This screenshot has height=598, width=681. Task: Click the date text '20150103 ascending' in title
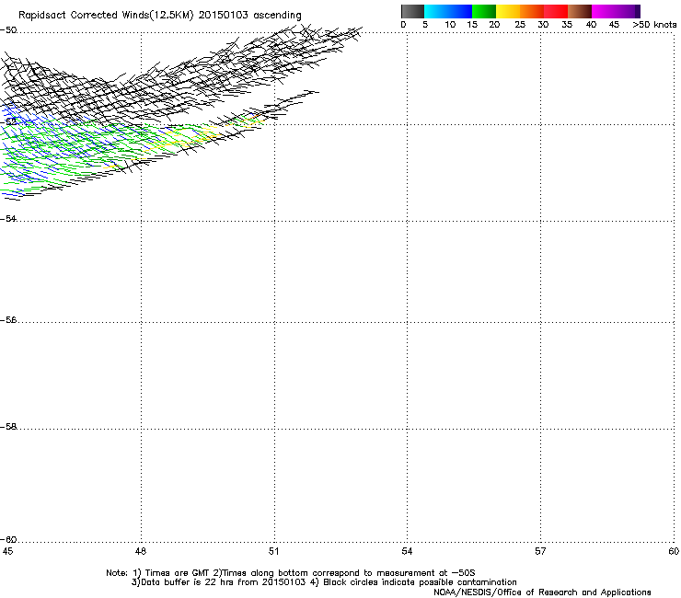coord(249,16)
